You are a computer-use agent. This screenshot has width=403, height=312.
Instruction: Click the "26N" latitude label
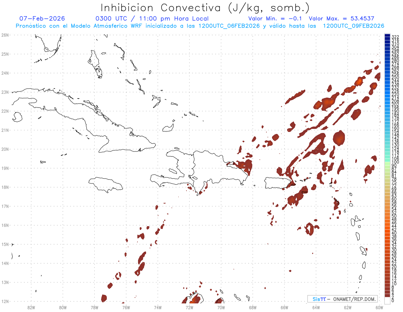pos(5,35)
